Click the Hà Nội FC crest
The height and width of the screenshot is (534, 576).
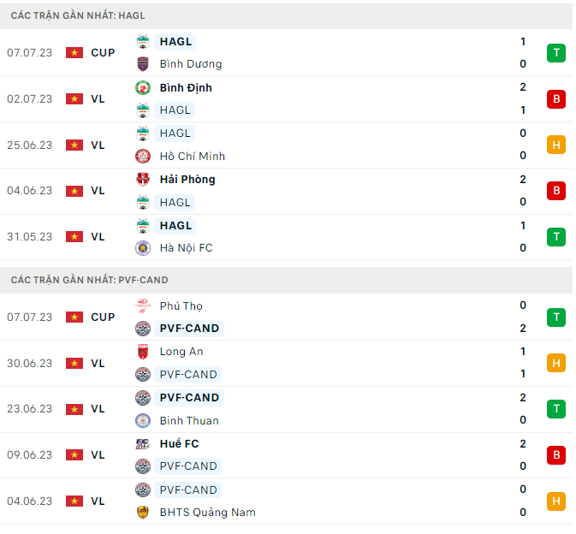pos(143,248)
